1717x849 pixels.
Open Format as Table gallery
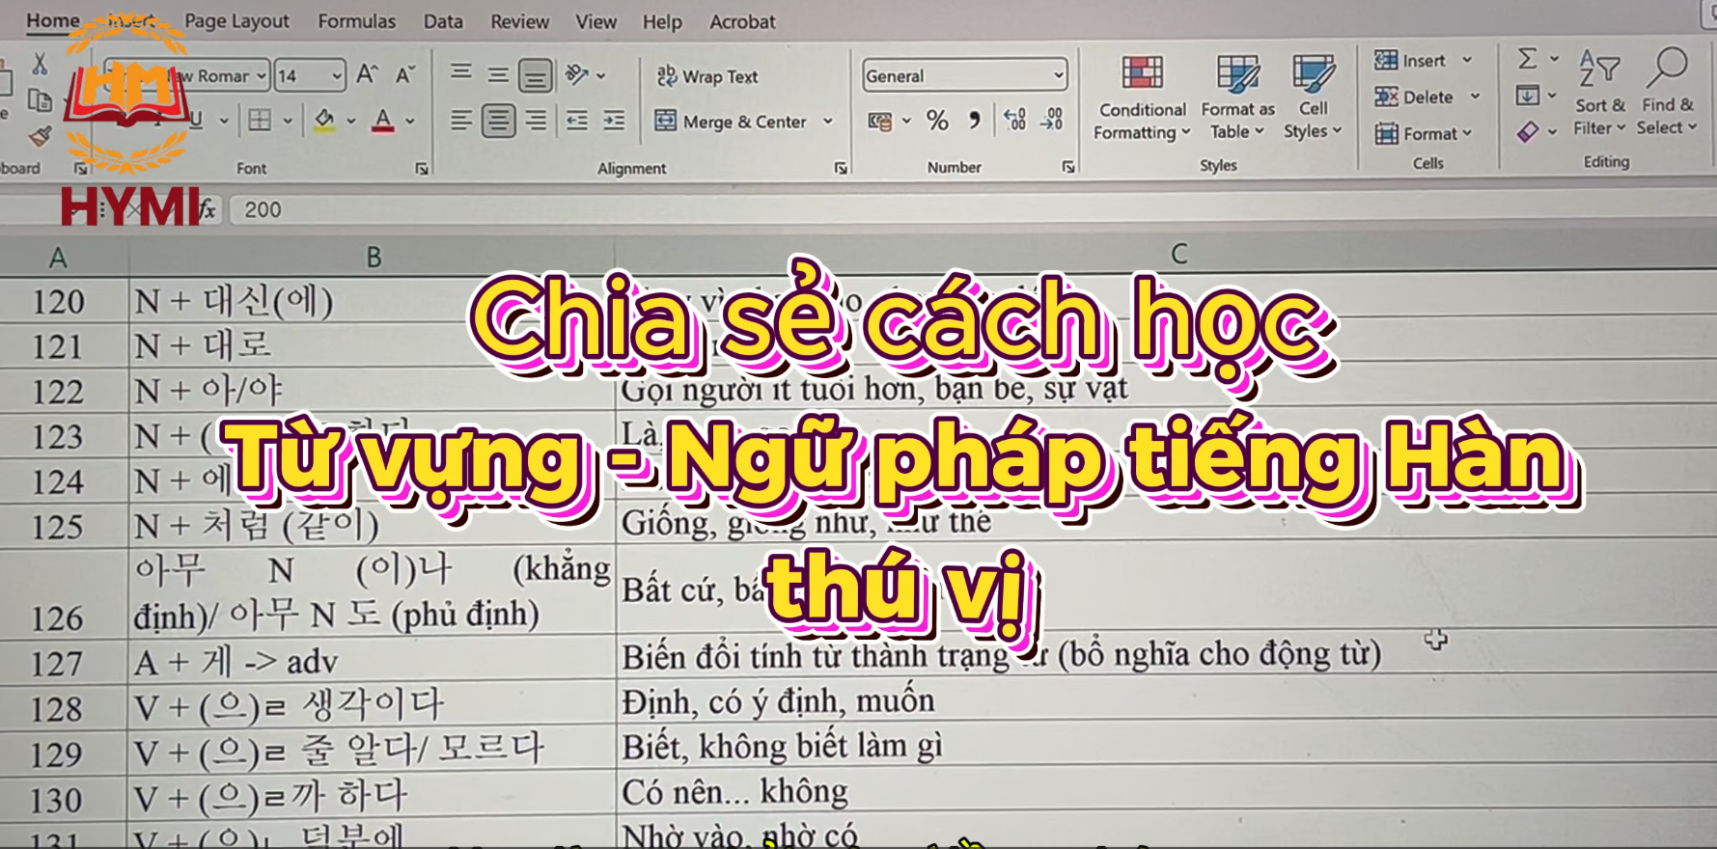pos(1237,97)
